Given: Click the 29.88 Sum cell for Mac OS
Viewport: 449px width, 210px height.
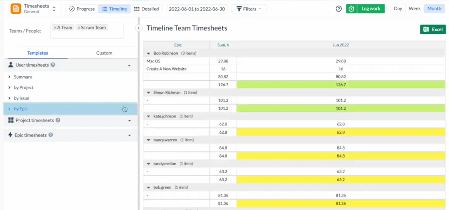Looking at the screenshot, I should (x=223, y=61).
